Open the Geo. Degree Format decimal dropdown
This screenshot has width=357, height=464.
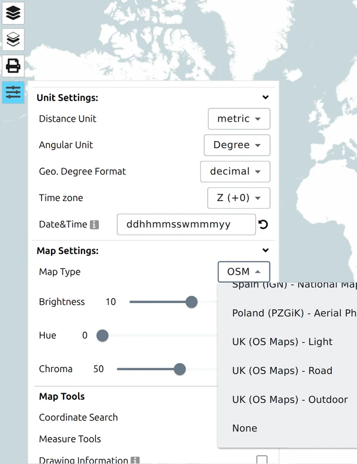click(235, 171)
